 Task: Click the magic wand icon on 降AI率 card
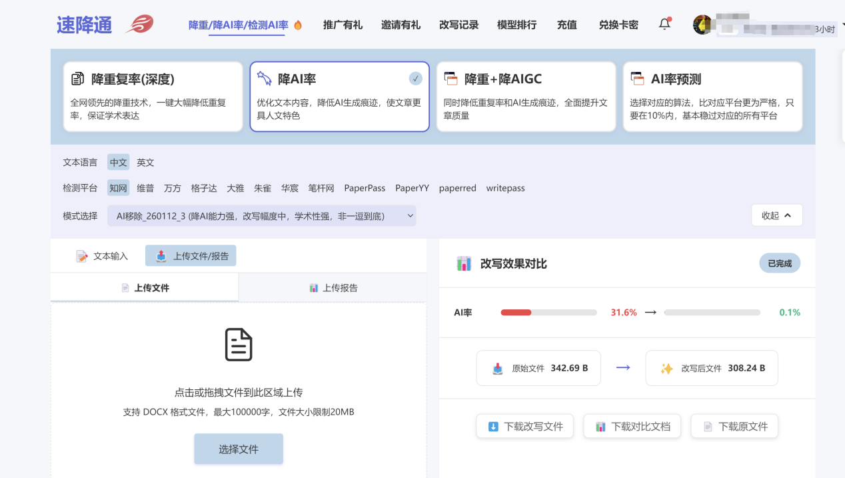[264, 79]
